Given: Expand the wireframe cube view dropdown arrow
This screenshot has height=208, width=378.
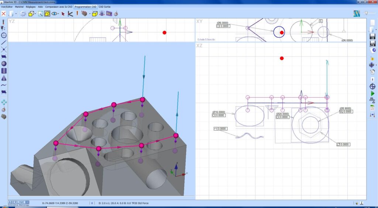Looking at the screenshot, I should click(35, 14).
